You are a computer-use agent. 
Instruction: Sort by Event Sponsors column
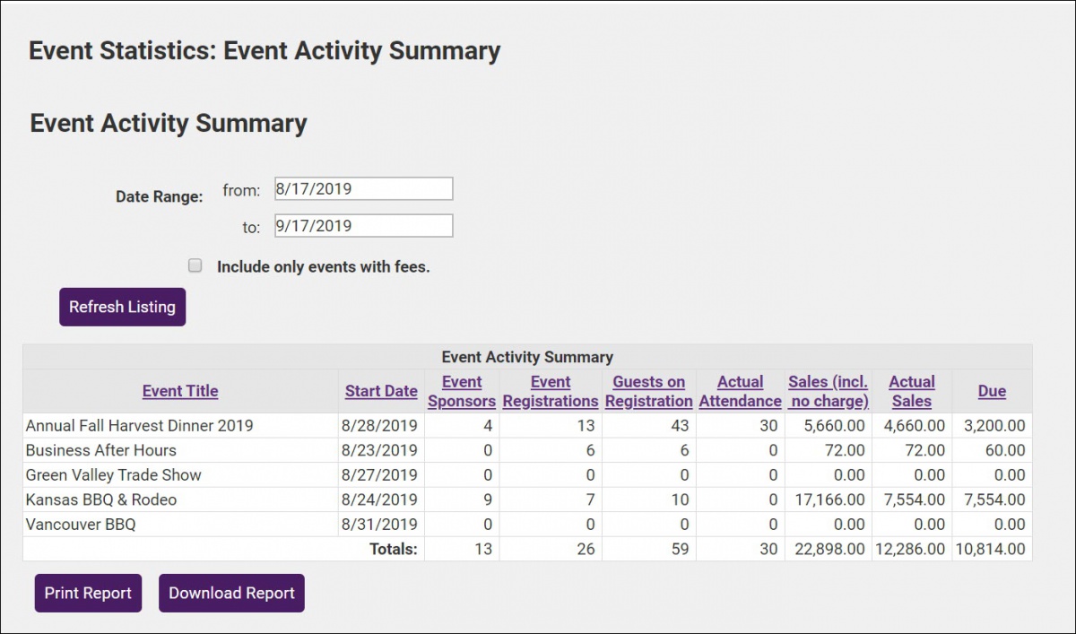click(x=461, y=391)
